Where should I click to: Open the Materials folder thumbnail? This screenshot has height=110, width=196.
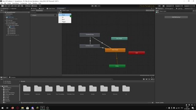(38, 89)
